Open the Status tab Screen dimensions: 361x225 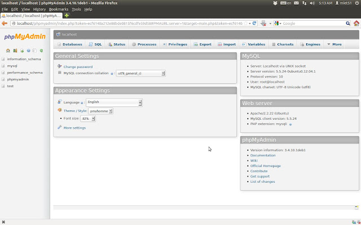point(117,44)
